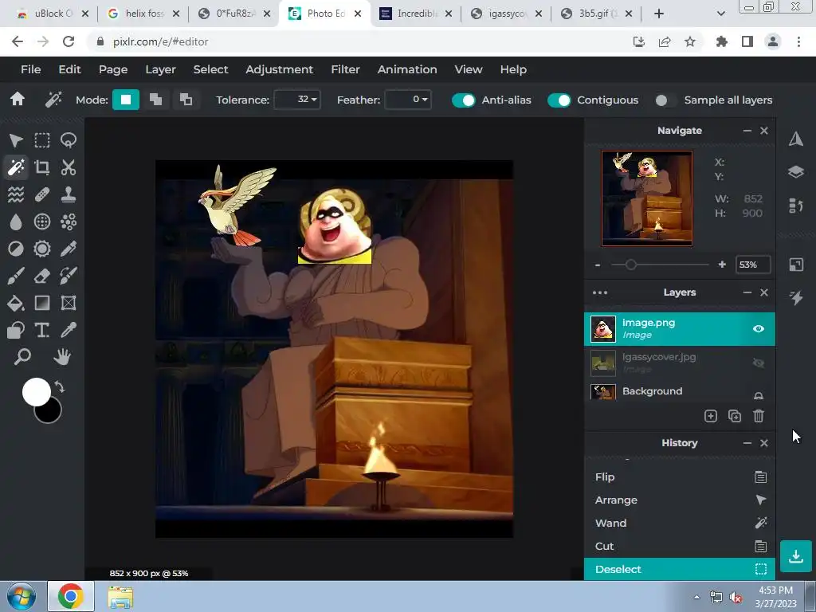The height and width of the screenshot is (612, 816).
Task: Set selection mode to New
Action: pyautogui.click(x=126, y=100)
